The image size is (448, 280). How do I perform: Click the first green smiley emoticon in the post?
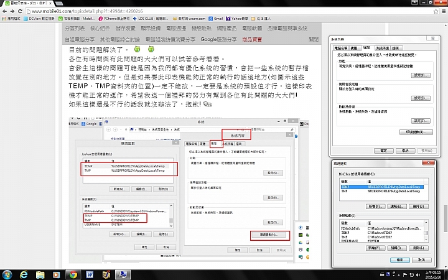[137, 49]
